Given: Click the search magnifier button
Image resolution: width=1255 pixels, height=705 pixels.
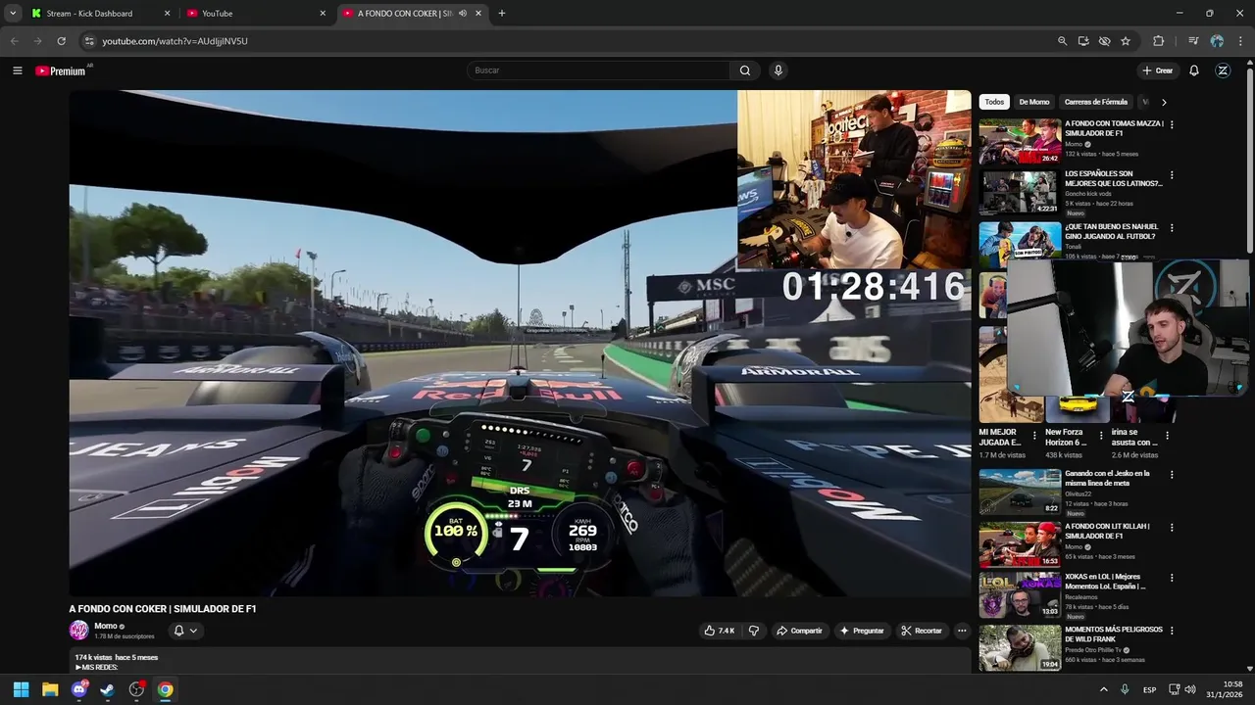Looking at the screenshot, I should (x=745, y=70).
